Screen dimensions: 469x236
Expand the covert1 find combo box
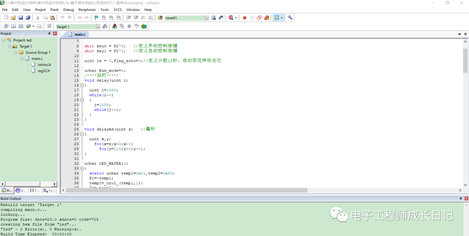(x=207, y=18)
